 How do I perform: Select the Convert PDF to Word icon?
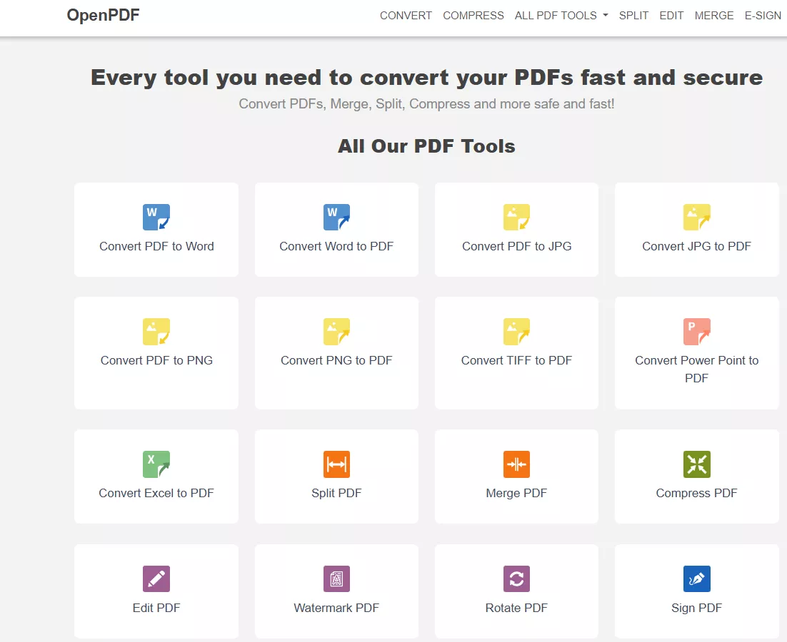[x=156, y=217]
